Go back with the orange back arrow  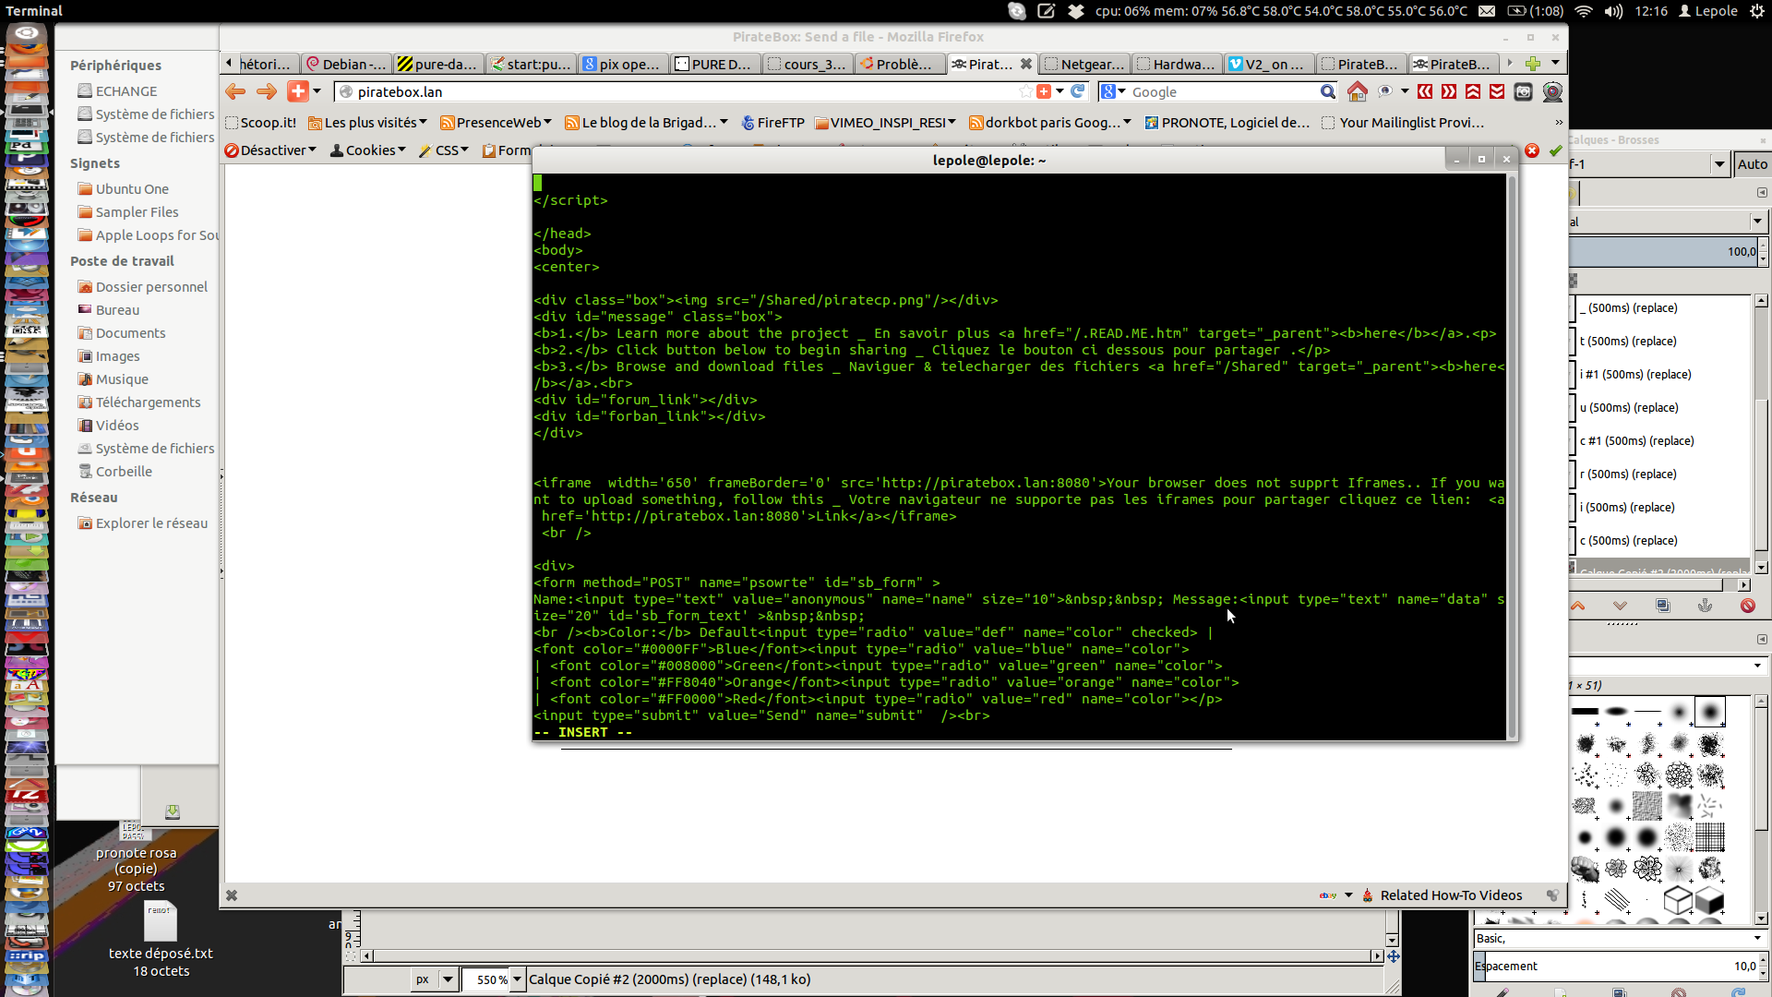click(236, 91)
